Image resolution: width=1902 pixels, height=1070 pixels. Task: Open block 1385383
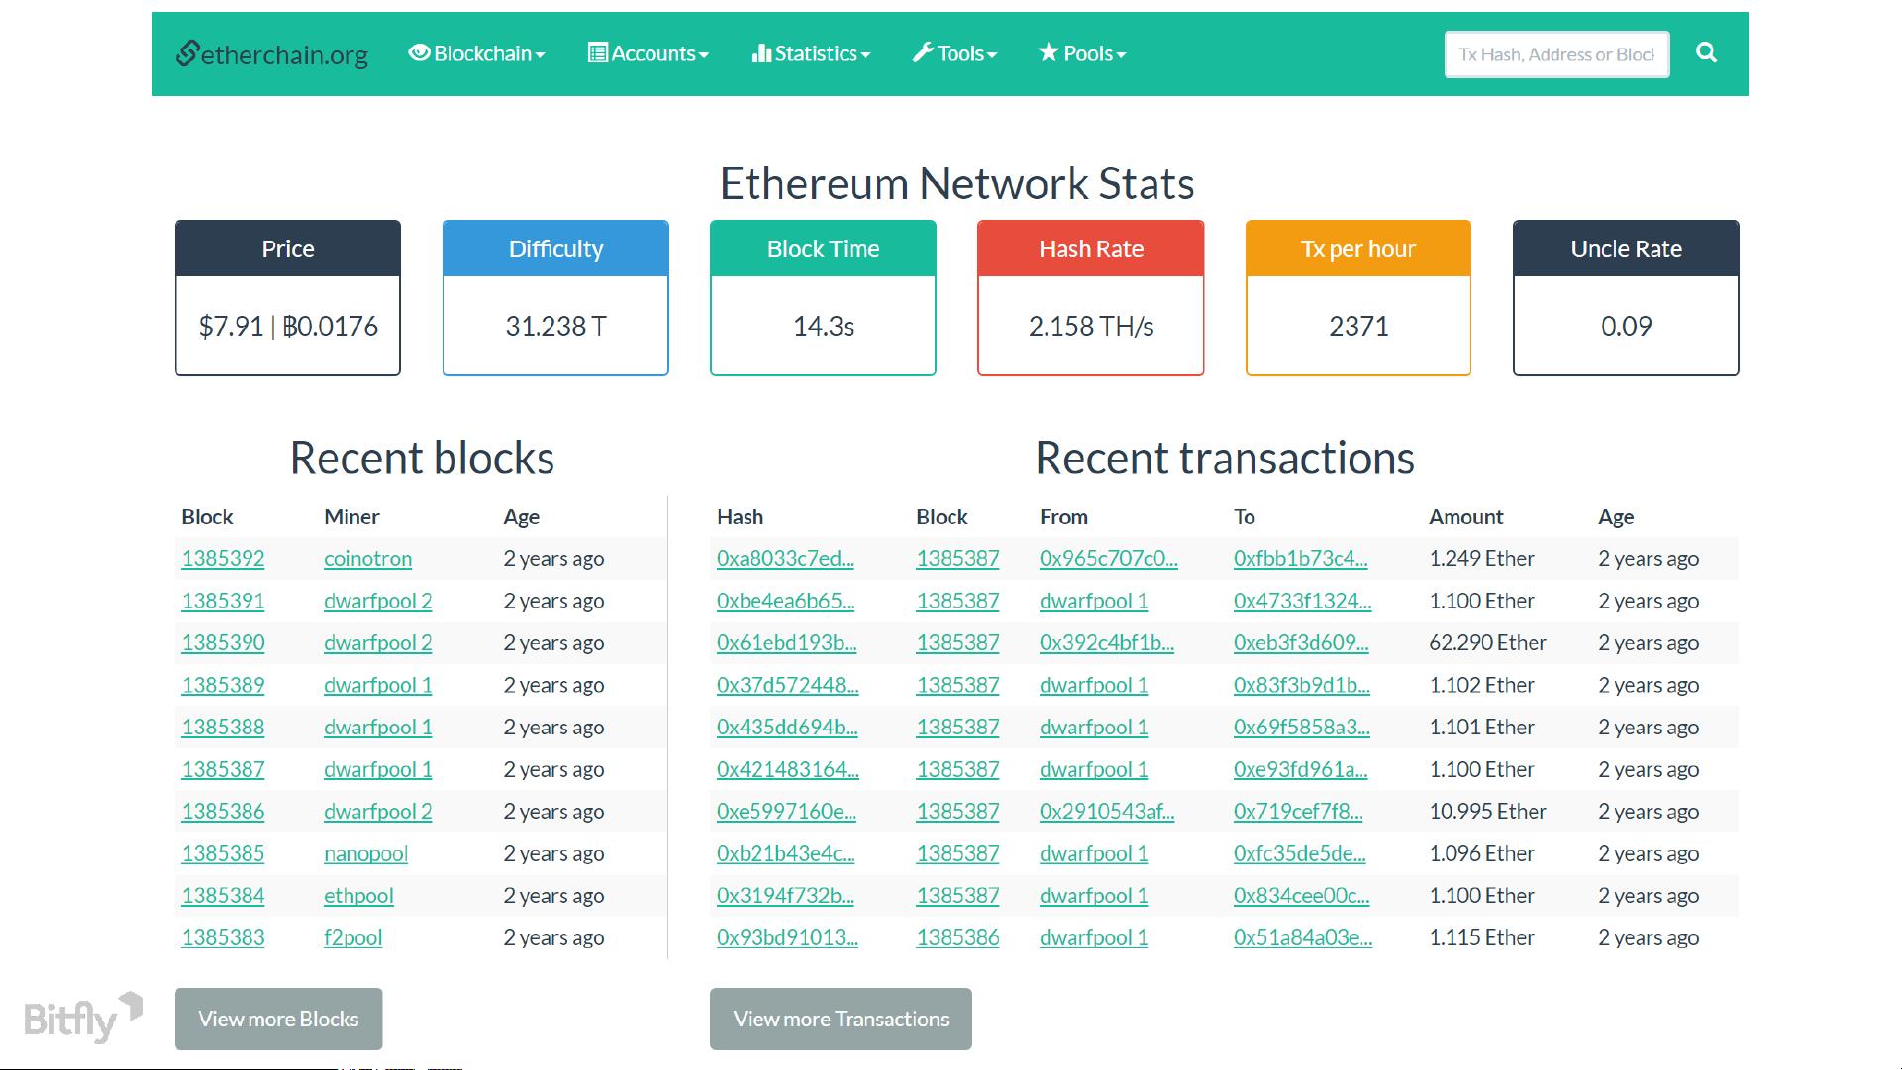pos(223,937)
